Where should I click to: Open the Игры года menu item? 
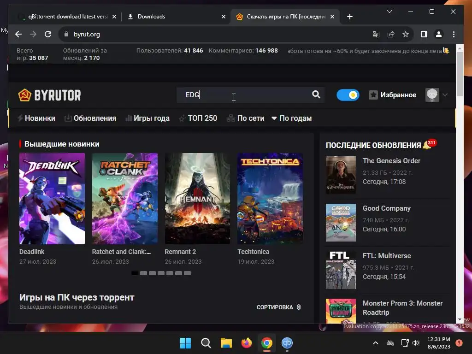(x=147, y=118)
